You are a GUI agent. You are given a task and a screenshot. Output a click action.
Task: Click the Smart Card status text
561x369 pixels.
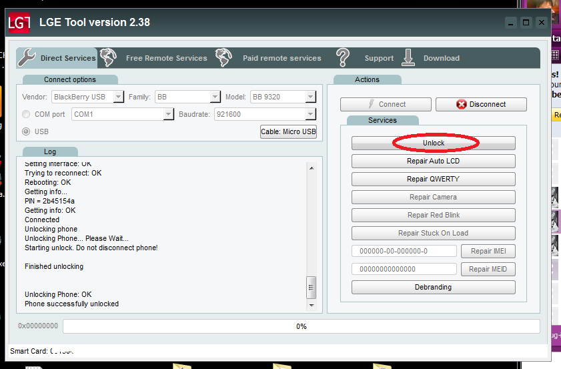click(x=42, y=351)
